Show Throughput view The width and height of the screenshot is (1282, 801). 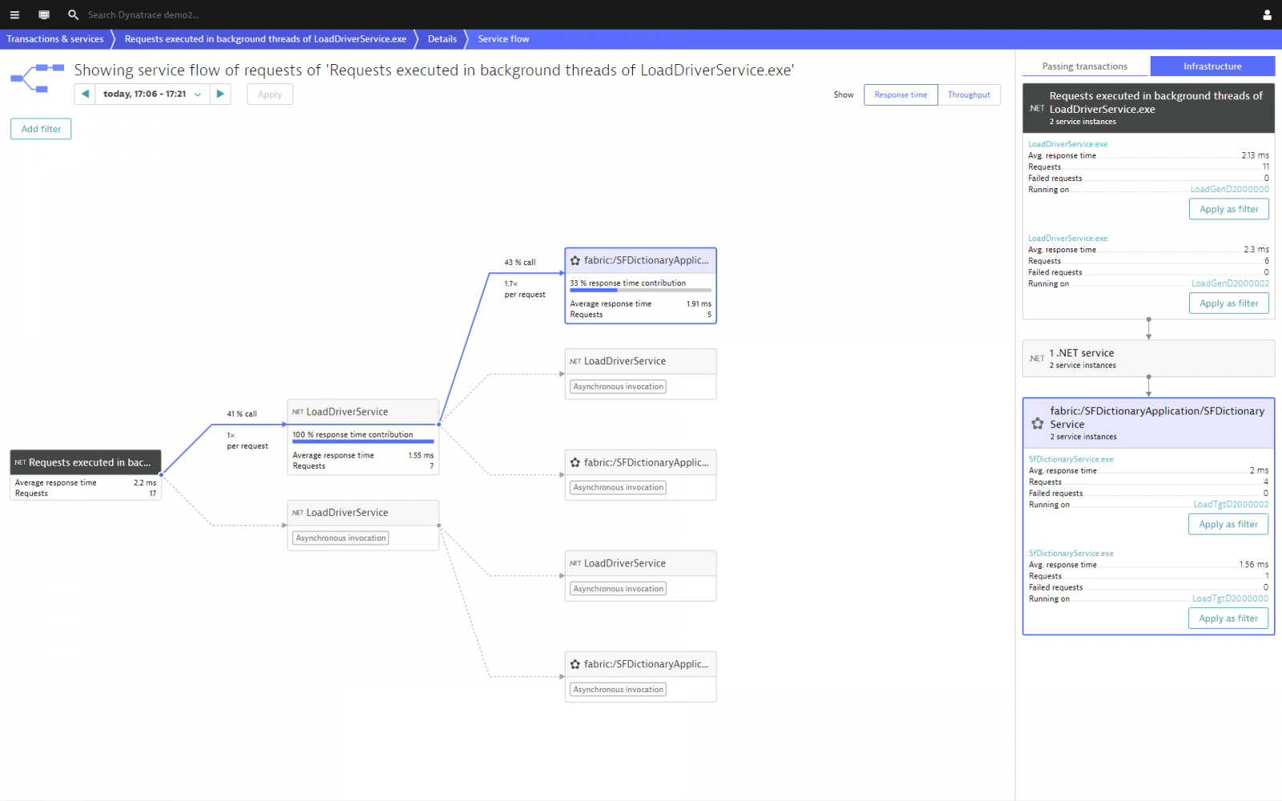pyautogui.click(x=969, y=95)
